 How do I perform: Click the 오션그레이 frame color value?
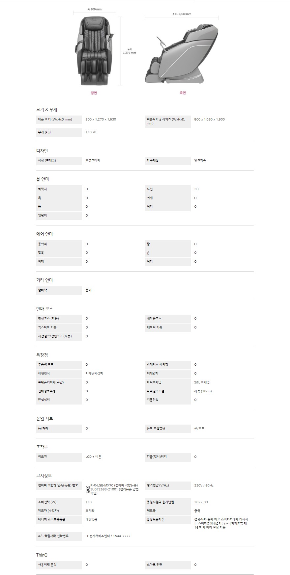click(x=93, y=161)
